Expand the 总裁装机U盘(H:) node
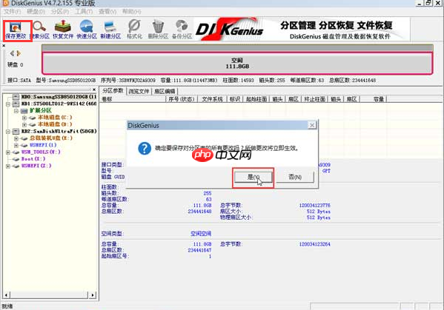 (16, 138)
